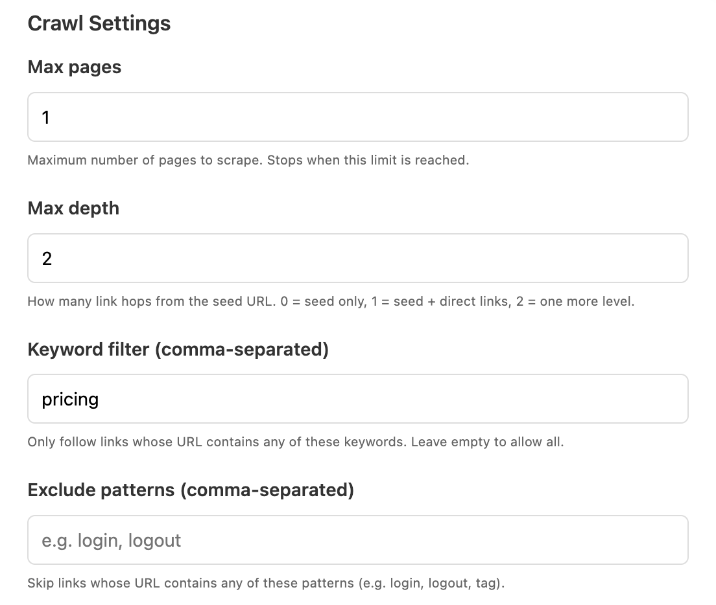716x605 pixels.
Task: Click the Exclude patterns input field
Action: pyautogui.click(x=357, y=540)
